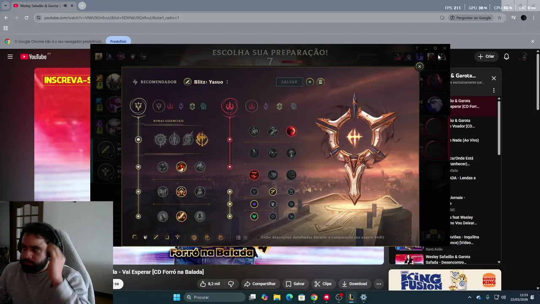Screen dimensions: 540x304
Task: Select the Taste of Blood secondary rune
Action: click(x=273, y=131)
